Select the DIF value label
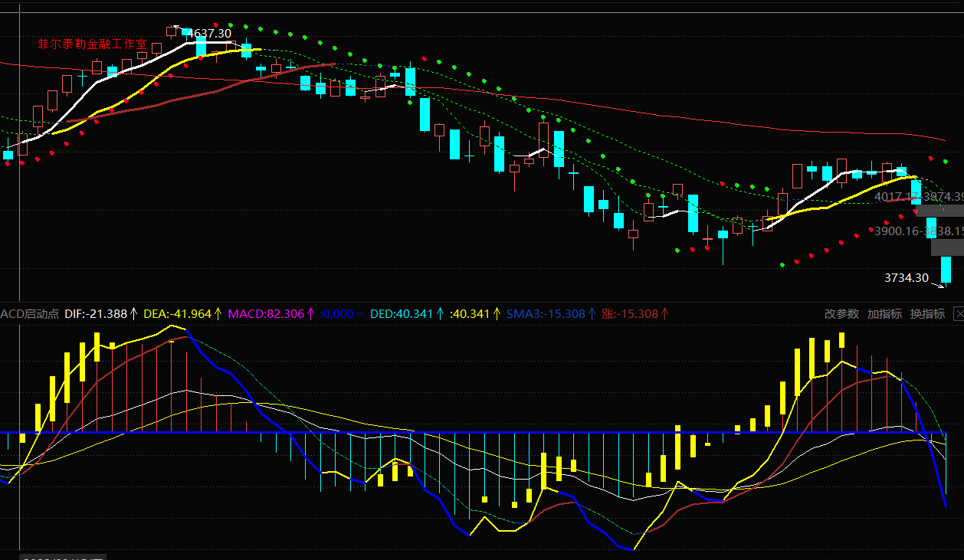This screenshot has width=964, height=560. (96, 314)
